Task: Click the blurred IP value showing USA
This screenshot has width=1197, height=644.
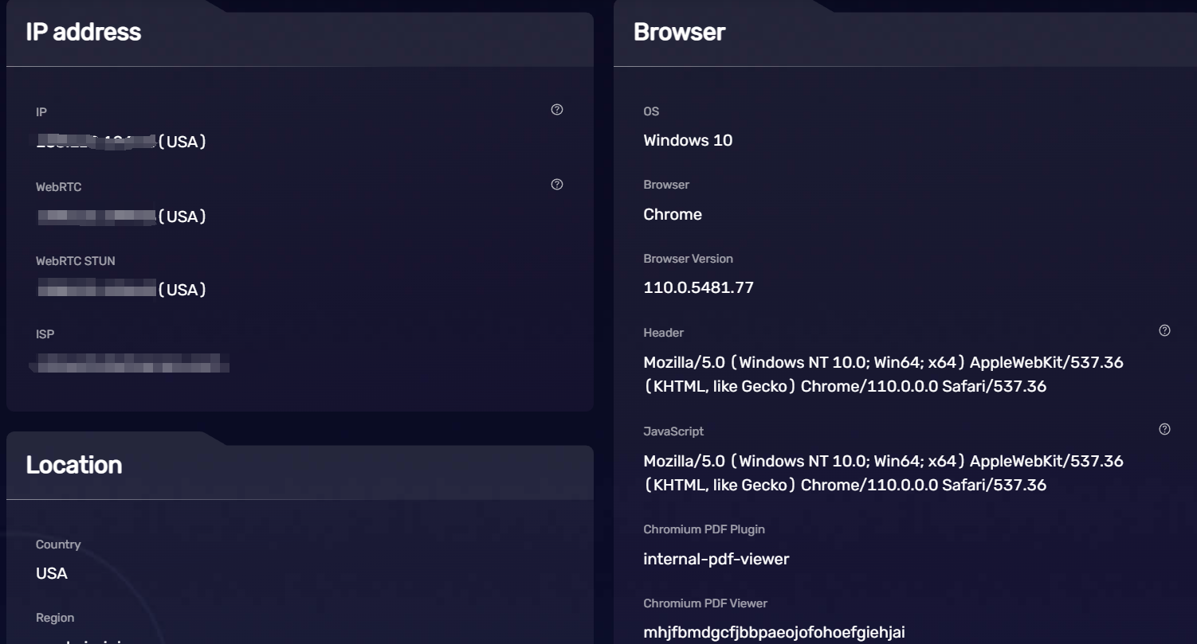Action: tap(122, 141)
